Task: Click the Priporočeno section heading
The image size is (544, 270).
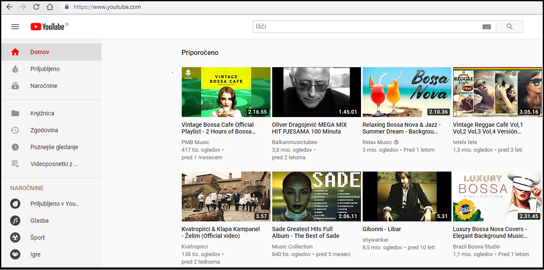Action: [200, 53]
